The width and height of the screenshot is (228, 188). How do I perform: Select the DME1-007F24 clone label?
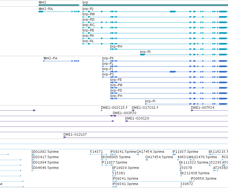[x=203, y=108]
